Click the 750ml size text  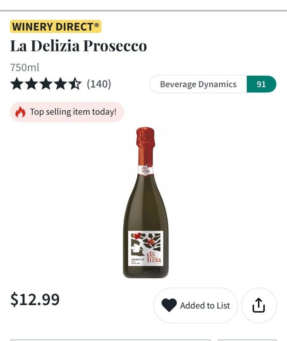[25, 68]
